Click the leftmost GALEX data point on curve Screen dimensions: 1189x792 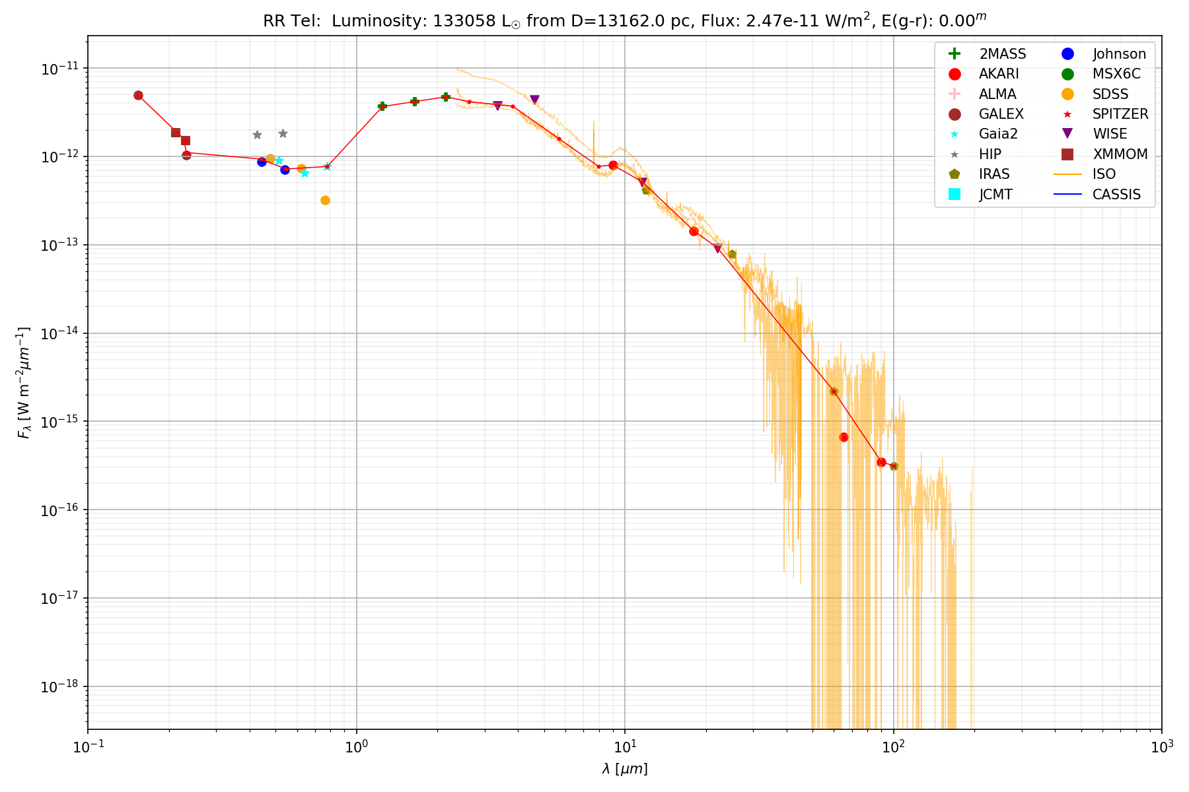coord(138,95)
